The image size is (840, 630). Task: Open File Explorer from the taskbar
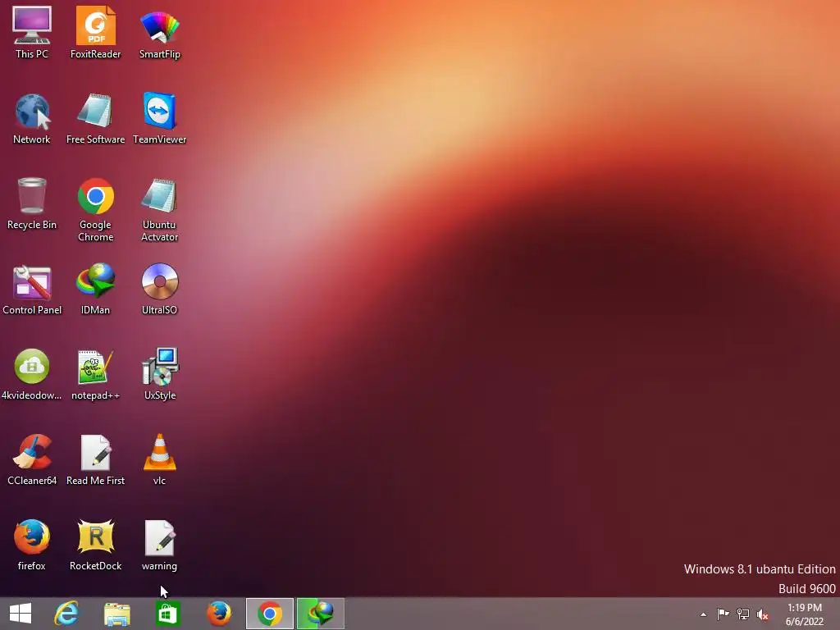point(116,614)
